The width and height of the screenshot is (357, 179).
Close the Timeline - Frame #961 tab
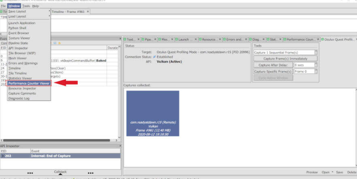click(88, 12)
